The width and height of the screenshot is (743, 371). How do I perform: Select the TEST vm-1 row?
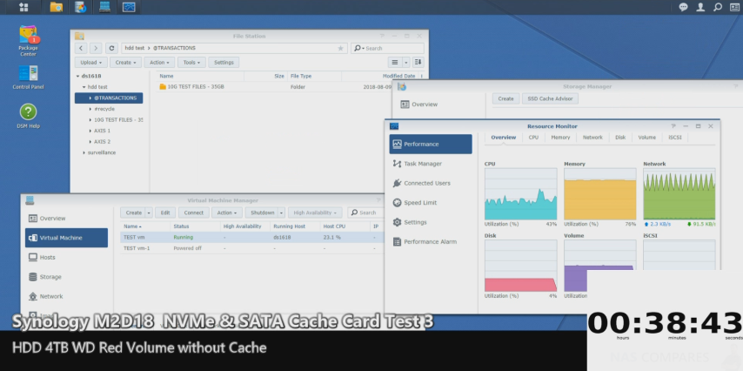(251, 248)
